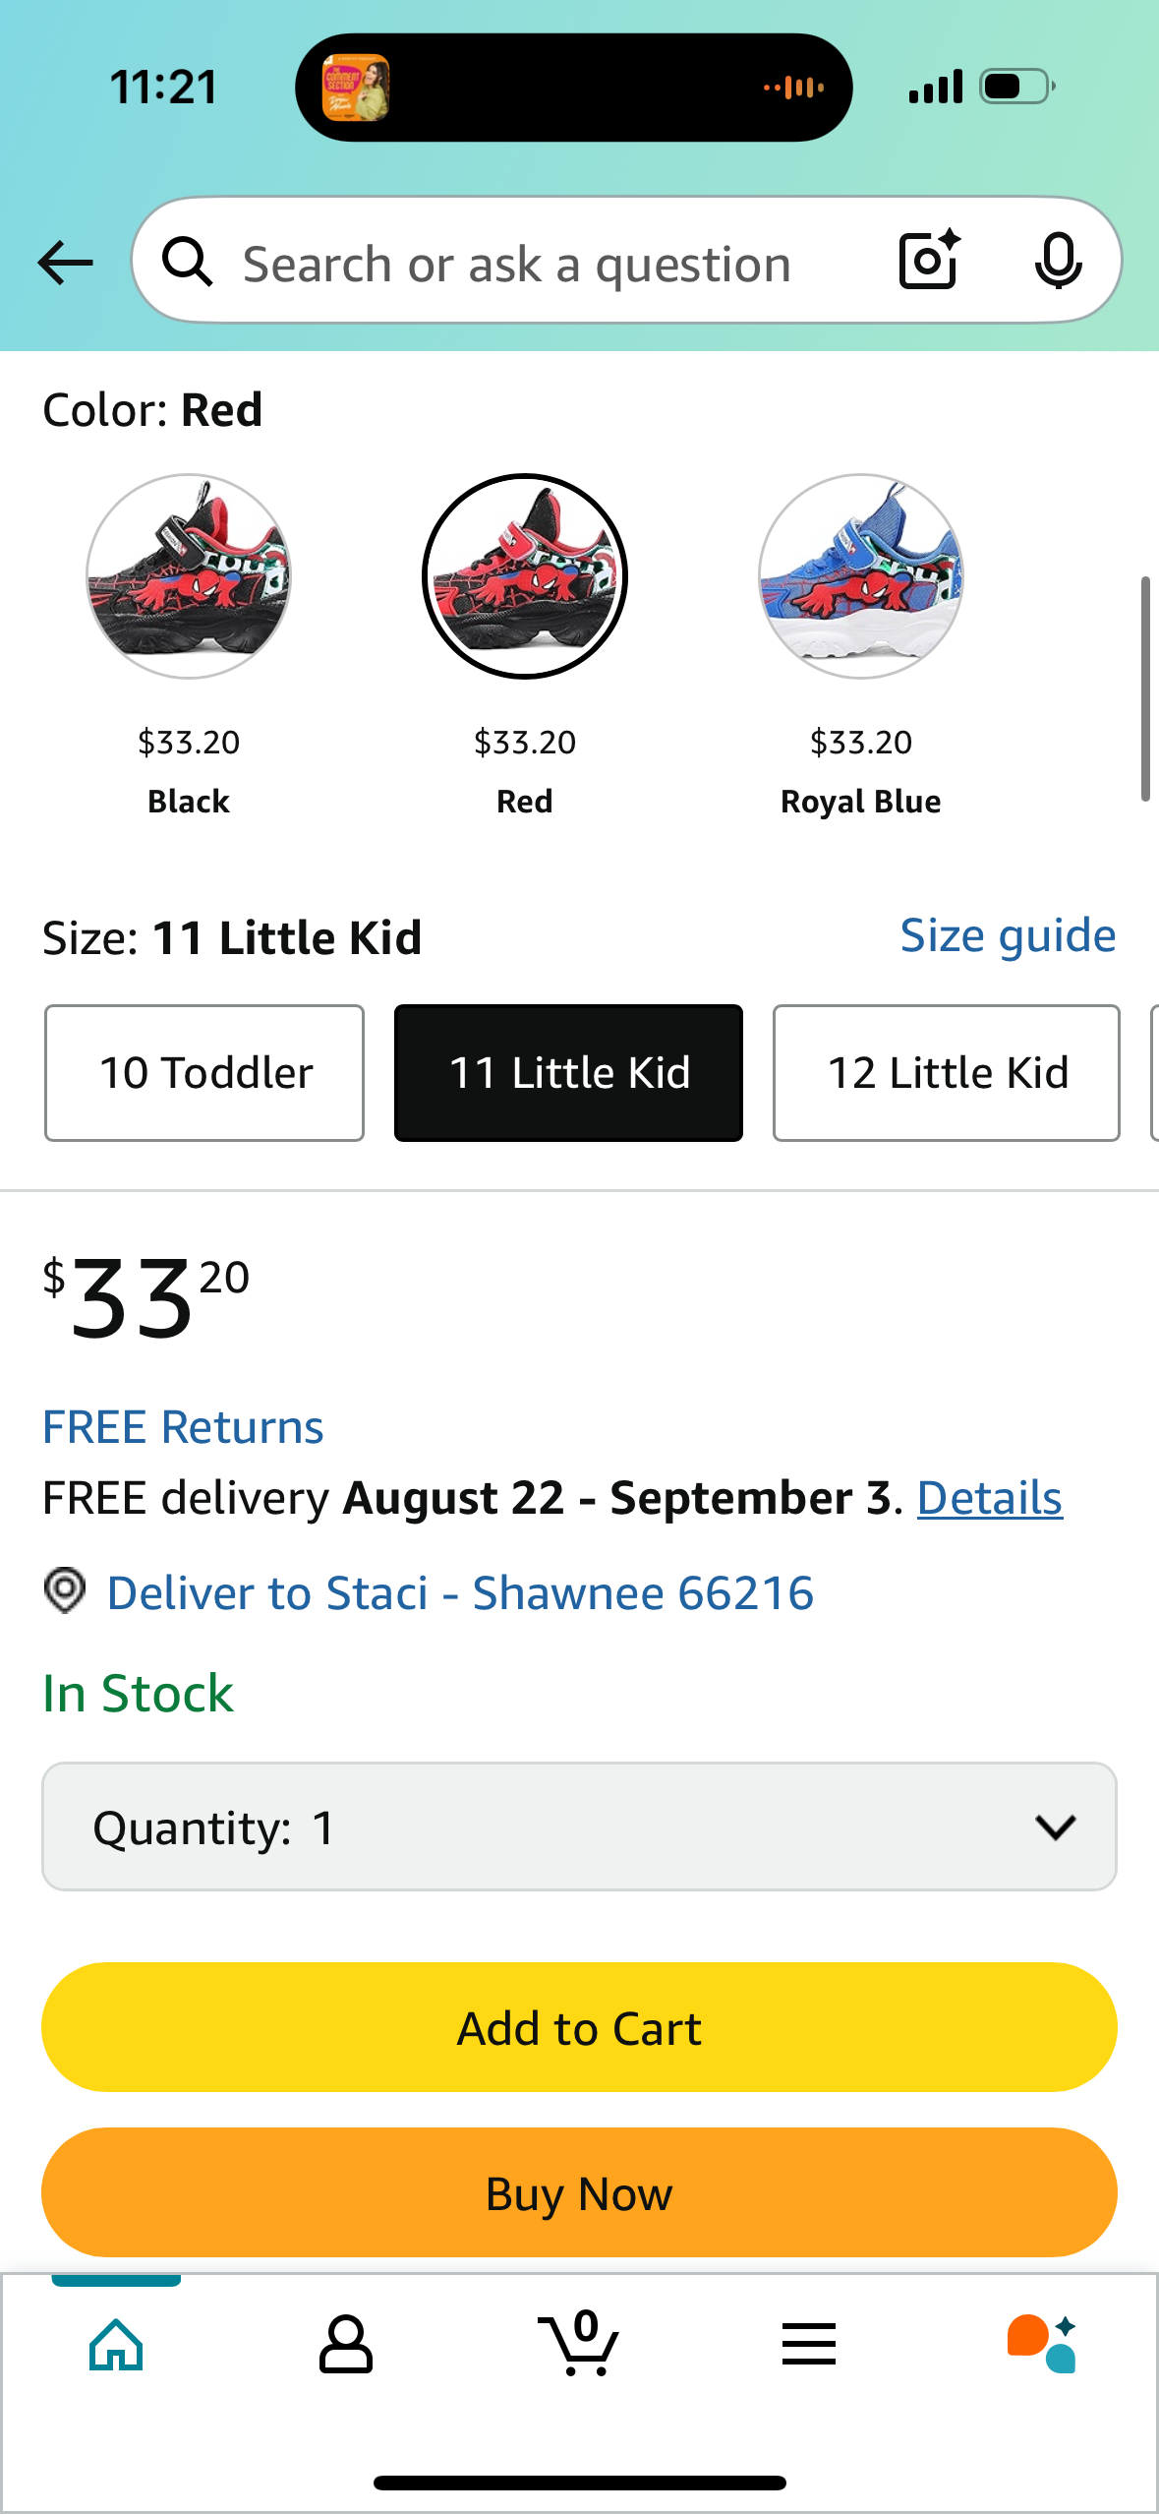
Task: Open camera lens search icon
Action: pyautogui.click(x=929, y=260)
